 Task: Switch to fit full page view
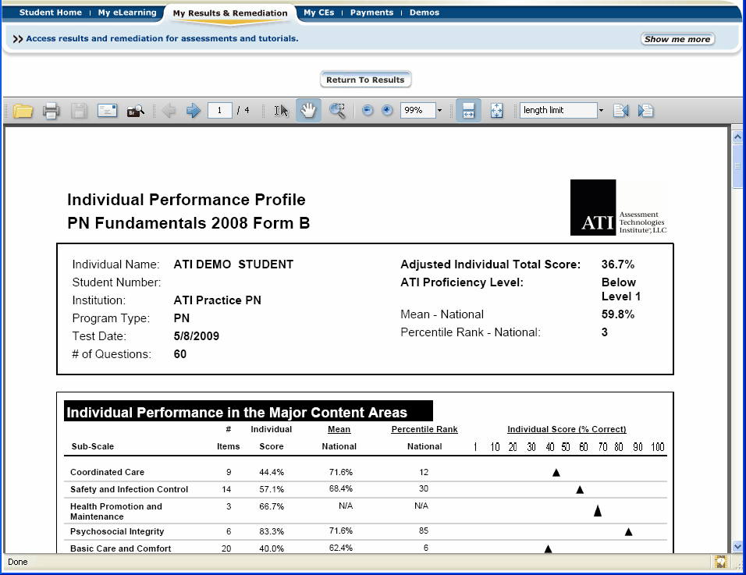(x=497, y=111)
